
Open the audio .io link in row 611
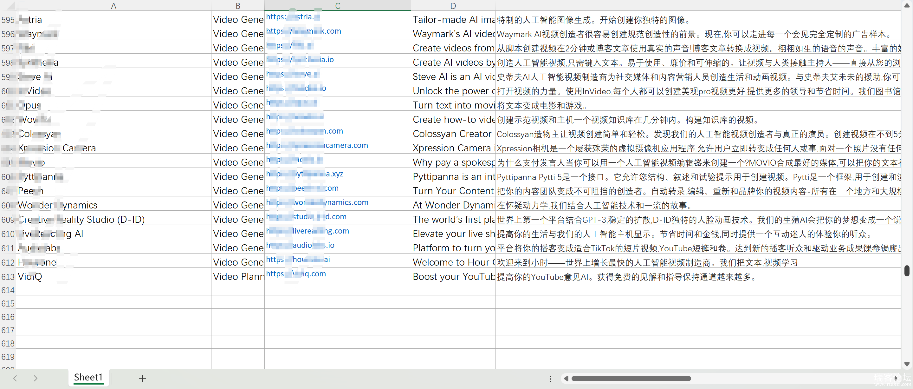pos(300,245)
